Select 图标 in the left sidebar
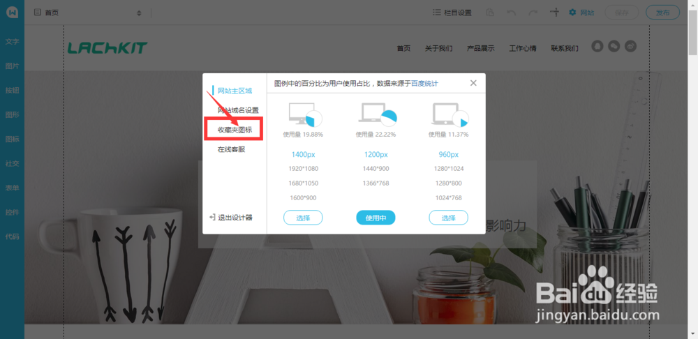Screen dimensions: 698x339 (12, 139)
